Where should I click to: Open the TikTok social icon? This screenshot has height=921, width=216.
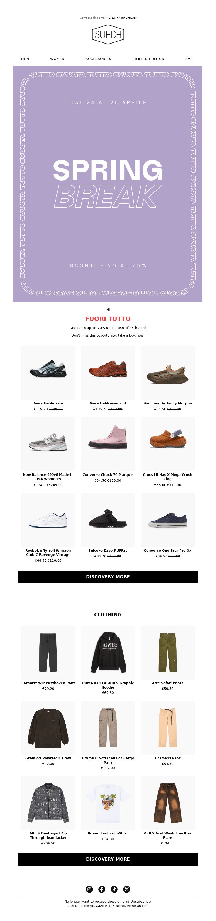click(114, 889)
